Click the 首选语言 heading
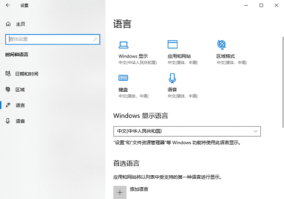The image size is (284, 199). click(126, 163)
